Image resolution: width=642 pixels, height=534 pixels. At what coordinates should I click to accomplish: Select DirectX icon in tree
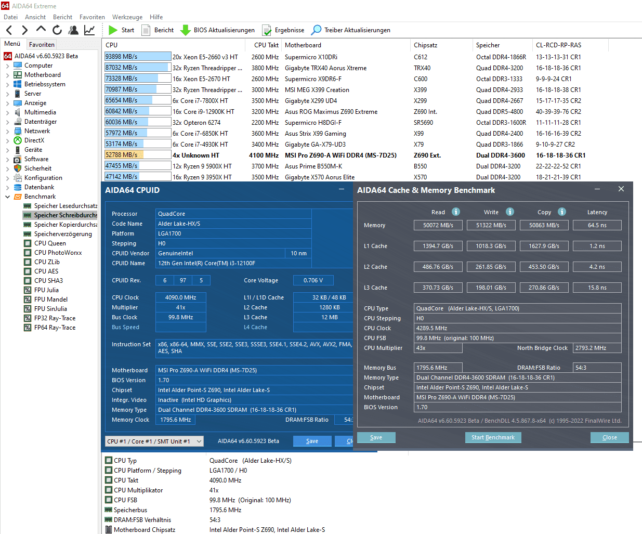(18, 140)
